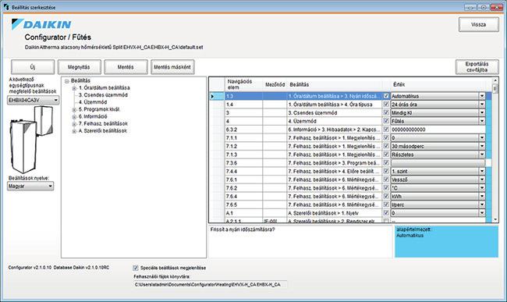Open the 30 másodperc dropdown
507x302 pixels.
tap(482, 146)
